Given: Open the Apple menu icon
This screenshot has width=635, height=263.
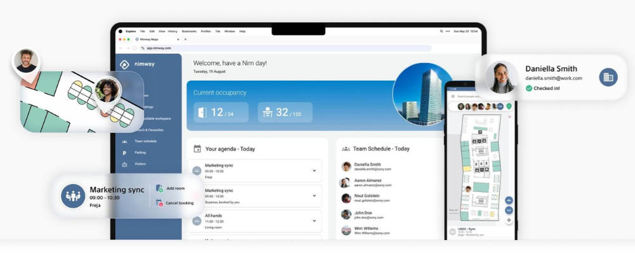Looking at the screenshot, I should 120,31.
